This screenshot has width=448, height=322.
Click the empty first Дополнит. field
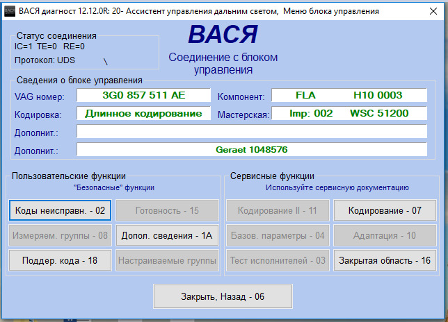[x=252, y=131]
